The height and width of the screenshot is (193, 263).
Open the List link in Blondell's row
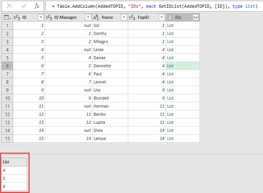170,98
